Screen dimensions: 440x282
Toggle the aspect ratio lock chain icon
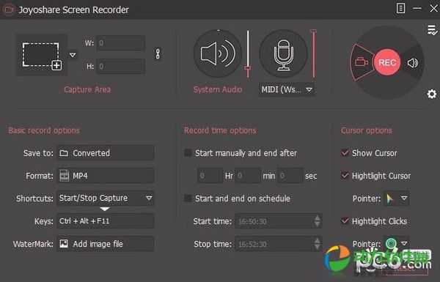pos(158,53)
